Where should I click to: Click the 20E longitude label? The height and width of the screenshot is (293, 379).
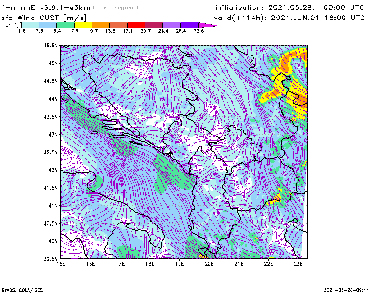click(209, 264)
